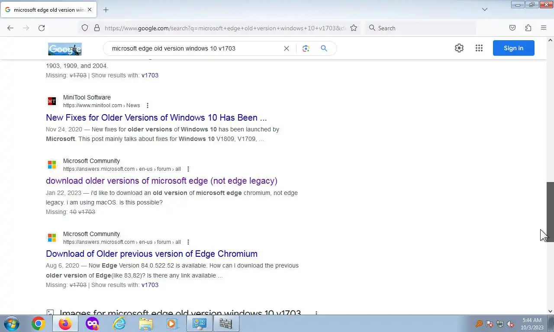Click Microsoft Community name above 'not edge legacy'

91,161
